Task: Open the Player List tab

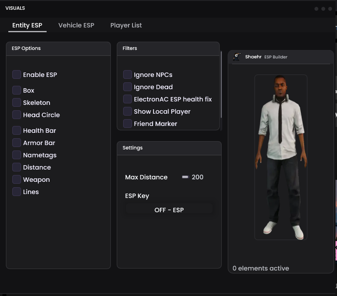Action: (126, 25)
